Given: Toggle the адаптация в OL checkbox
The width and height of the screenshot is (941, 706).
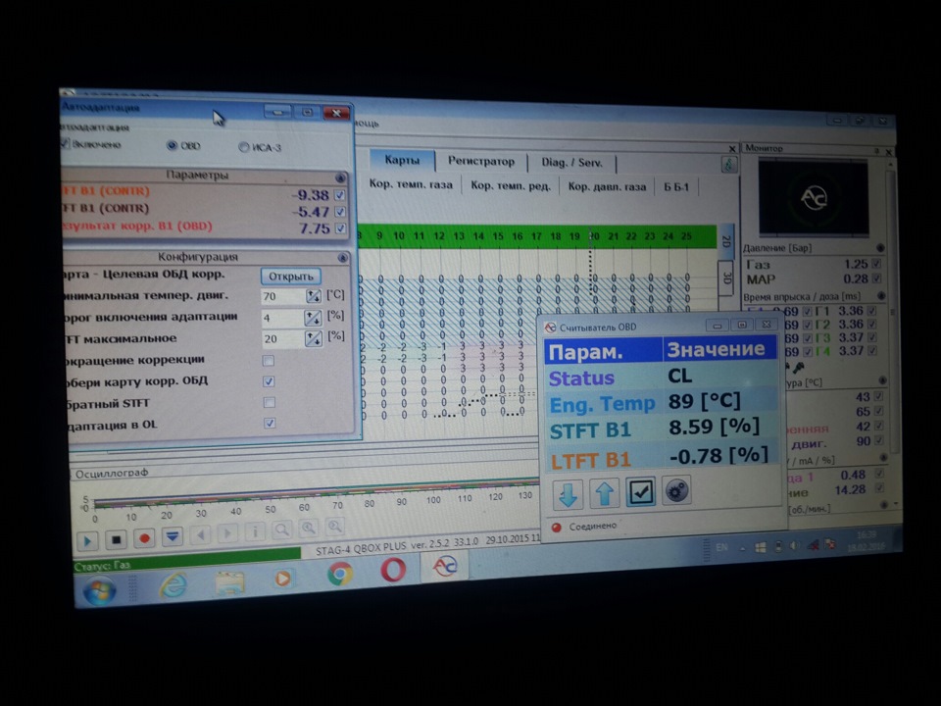Looking at the screenshot, I should point(271,424).
